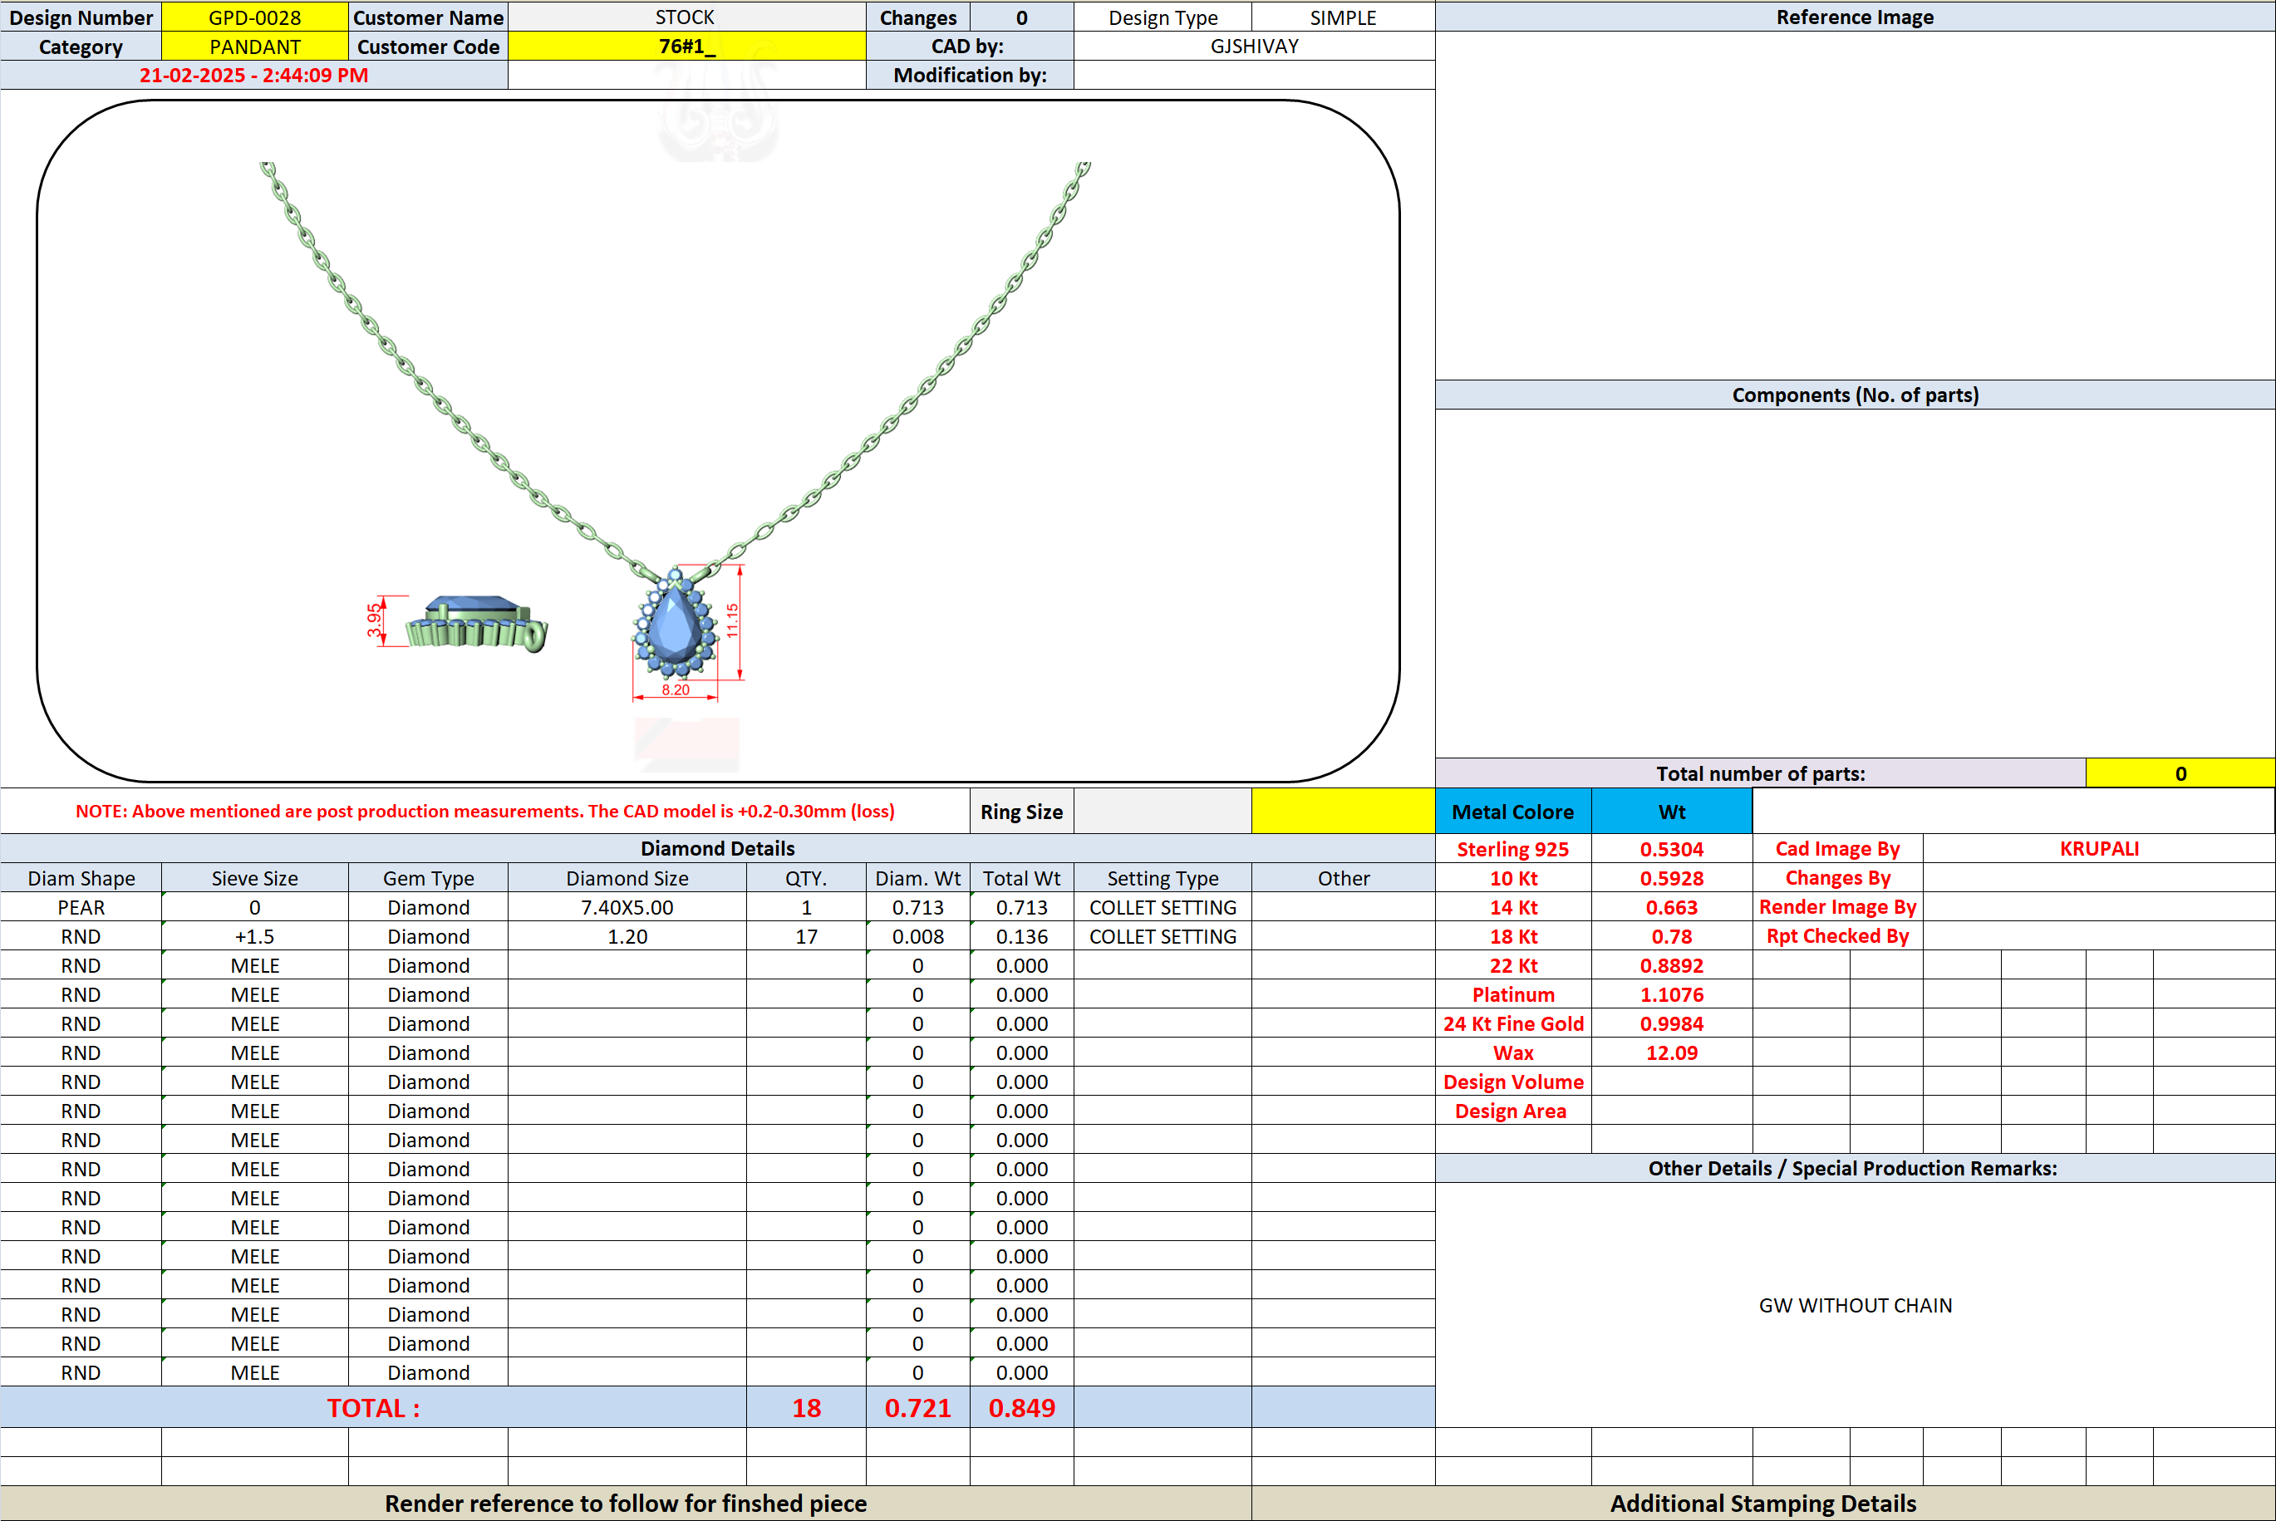
Task: Click the Components (No. of parts) header
Action: pyautogui.click(x=1855, y=395)
